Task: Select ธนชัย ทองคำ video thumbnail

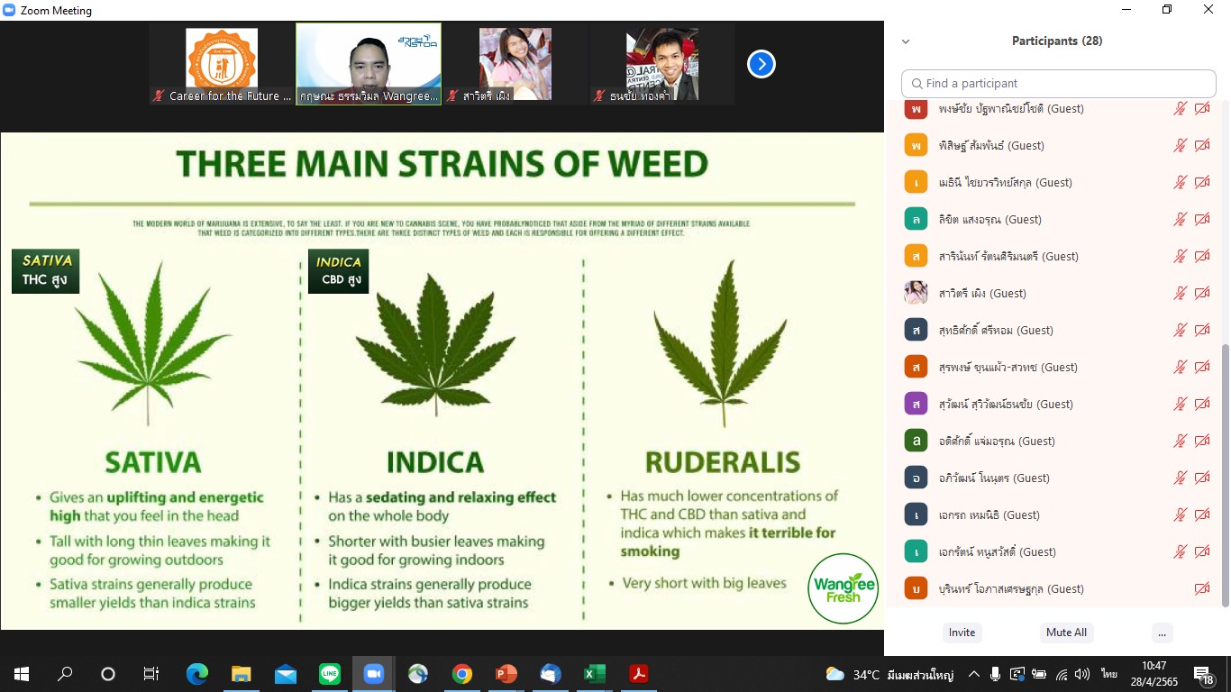Action: [662, 64]
